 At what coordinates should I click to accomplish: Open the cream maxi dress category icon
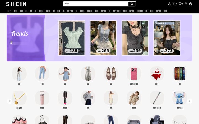[x=111, y=98]
